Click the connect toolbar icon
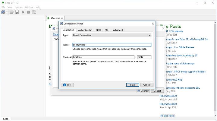This screenshot has width=217, height=121. click(x=3, y=12)
